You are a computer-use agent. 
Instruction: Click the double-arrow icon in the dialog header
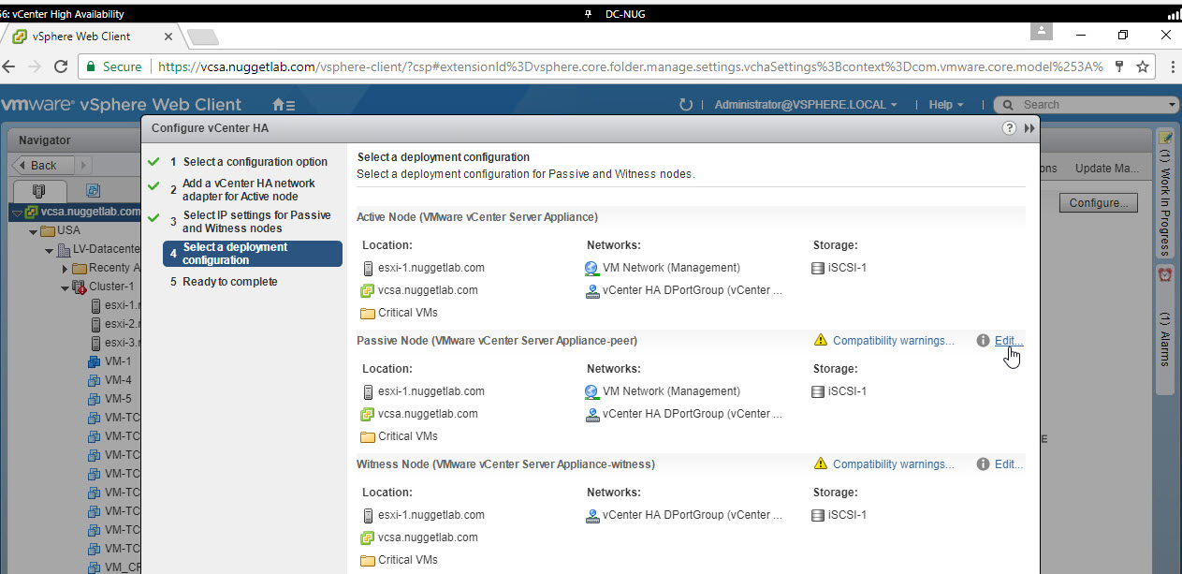(x=1029, y=128)
